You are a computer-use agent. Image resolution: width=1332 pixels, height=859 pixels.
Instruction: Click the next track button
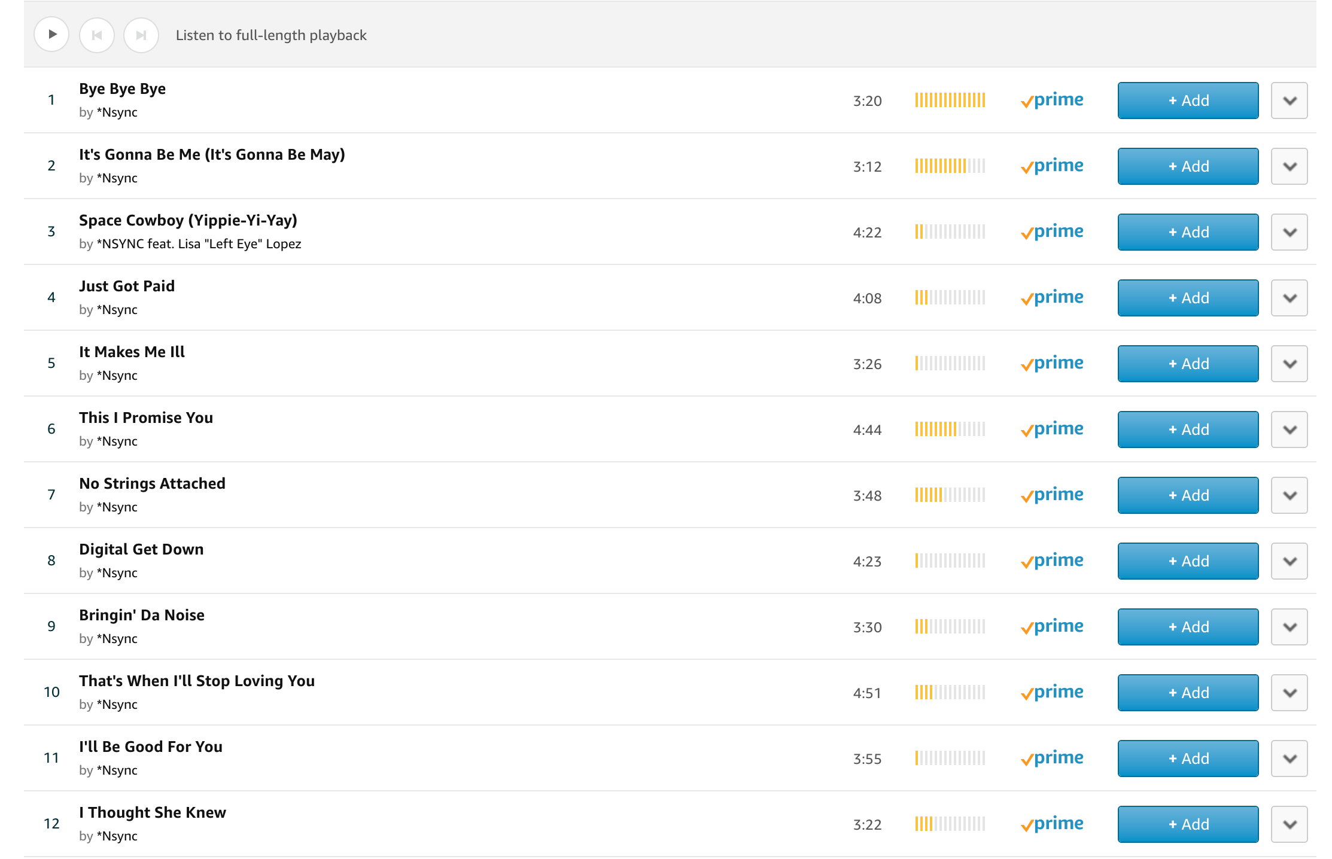pyautogui.click(x=141, y=35)
